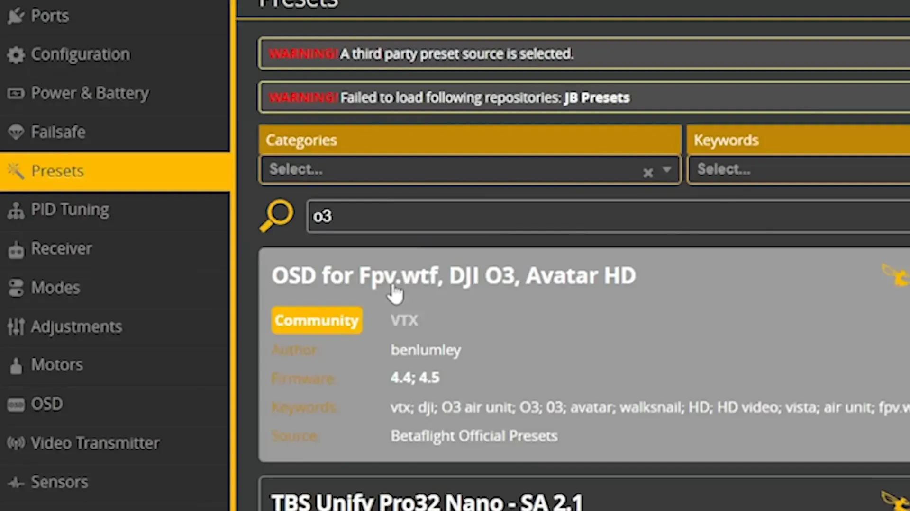910x511 pixels.
Task: Click third party preset source warning
Action: 584,54
